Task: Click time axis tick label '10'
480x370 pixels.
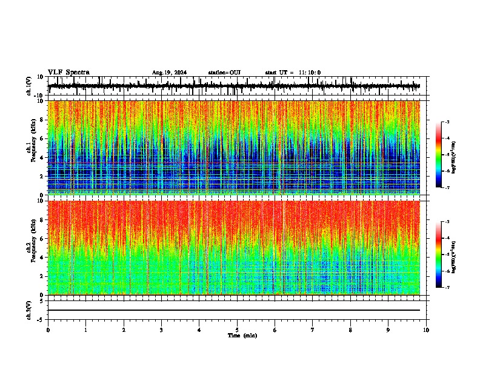Action: 426,330
